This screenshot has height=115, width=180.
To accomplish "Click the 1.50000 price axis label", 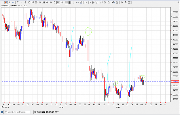I will tap(175, 30).
